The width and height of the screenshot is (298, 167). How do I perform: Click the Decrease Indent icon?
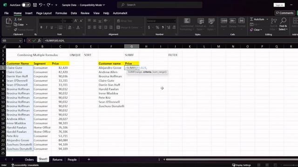click(x=106, y=27)
